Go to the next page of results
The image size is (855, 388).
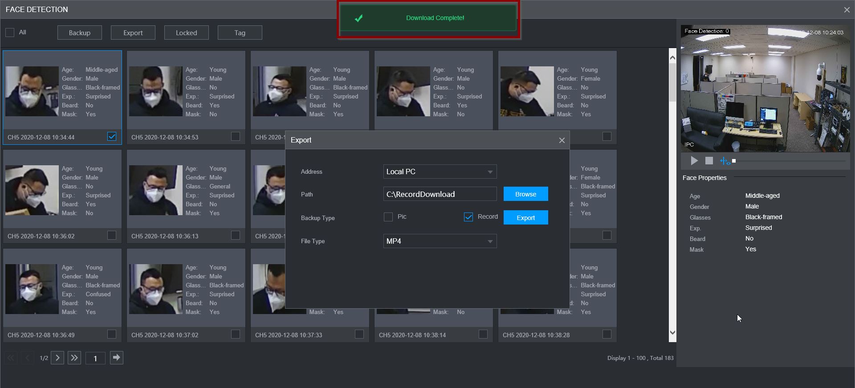click(x=57, y=358)
